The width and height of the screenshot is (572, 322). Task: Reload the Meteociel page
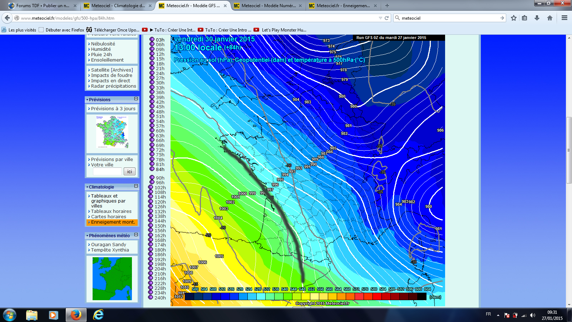[x=386, y=18]
